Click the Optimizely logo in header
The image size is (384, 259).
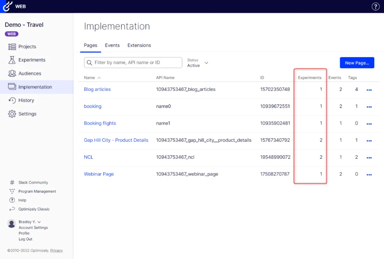pyautogui.click(x=8, y=6)
